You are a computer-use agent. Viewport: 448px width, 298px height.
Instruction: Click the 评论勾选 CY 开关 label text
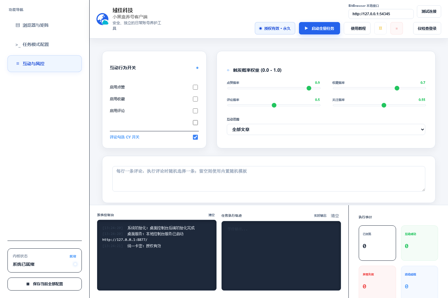(124, 137)
